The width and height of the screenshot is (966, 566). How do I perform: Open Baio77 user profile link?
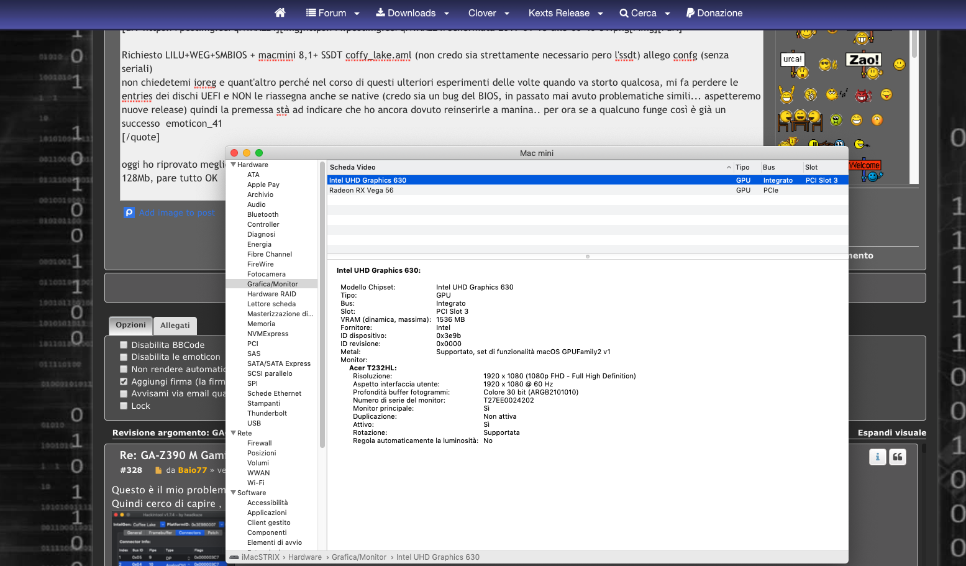(192, 470)
